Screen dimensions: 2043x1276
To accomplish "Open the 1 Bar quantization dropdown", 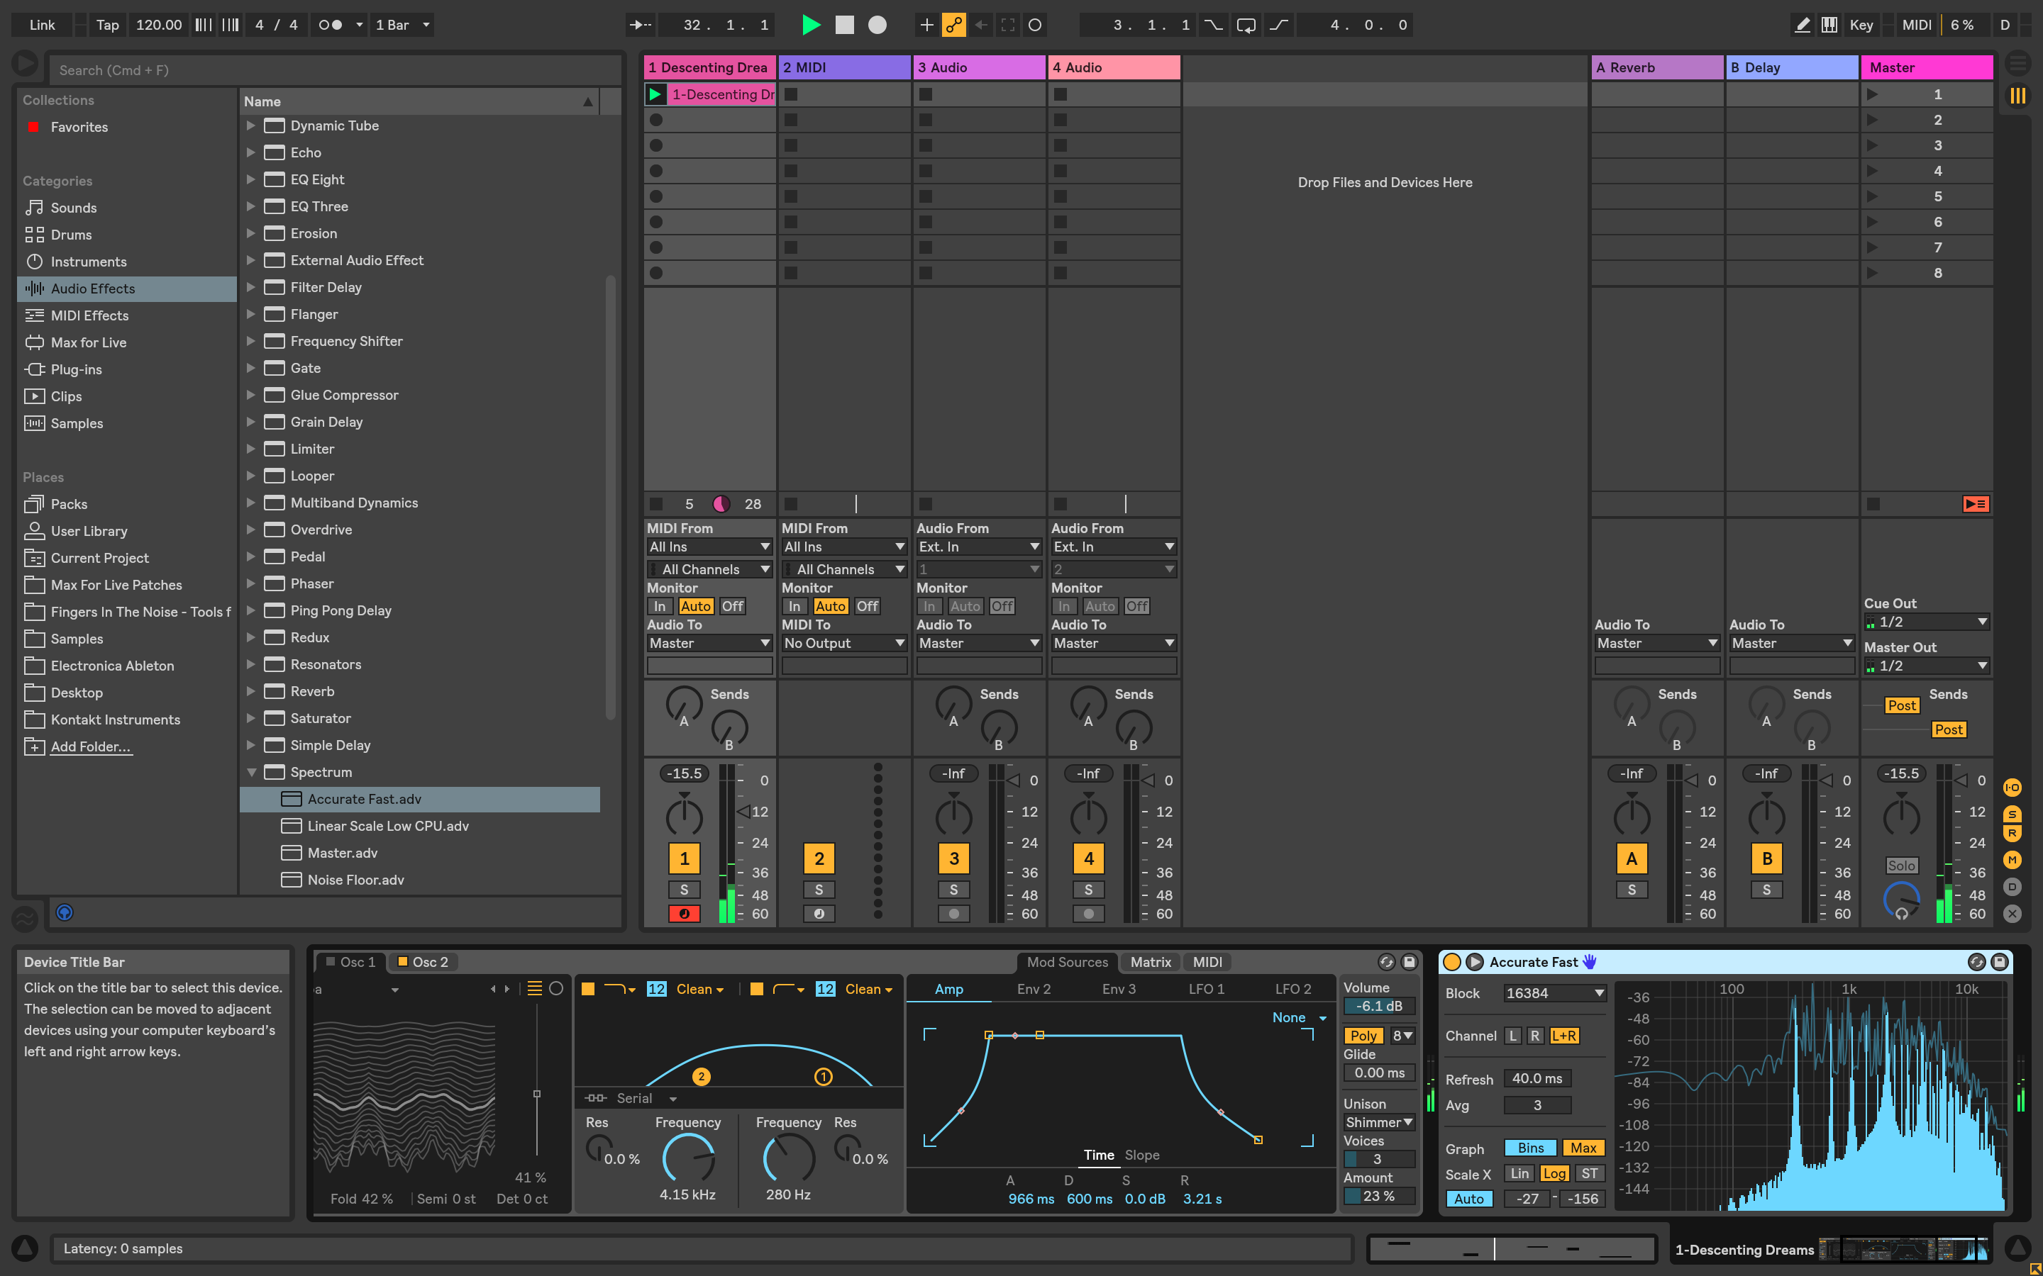I will 403,25.
